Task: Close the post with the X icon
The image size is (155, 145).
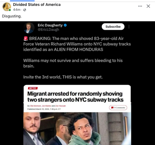Action: coord(148,6)
